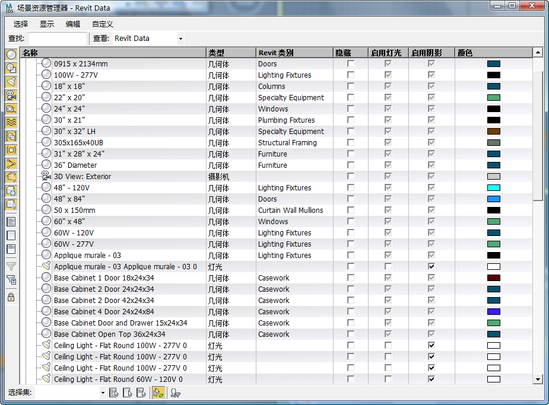Sort by the 启用灯光 column header
549x405 pixels.
pos(389,53)
